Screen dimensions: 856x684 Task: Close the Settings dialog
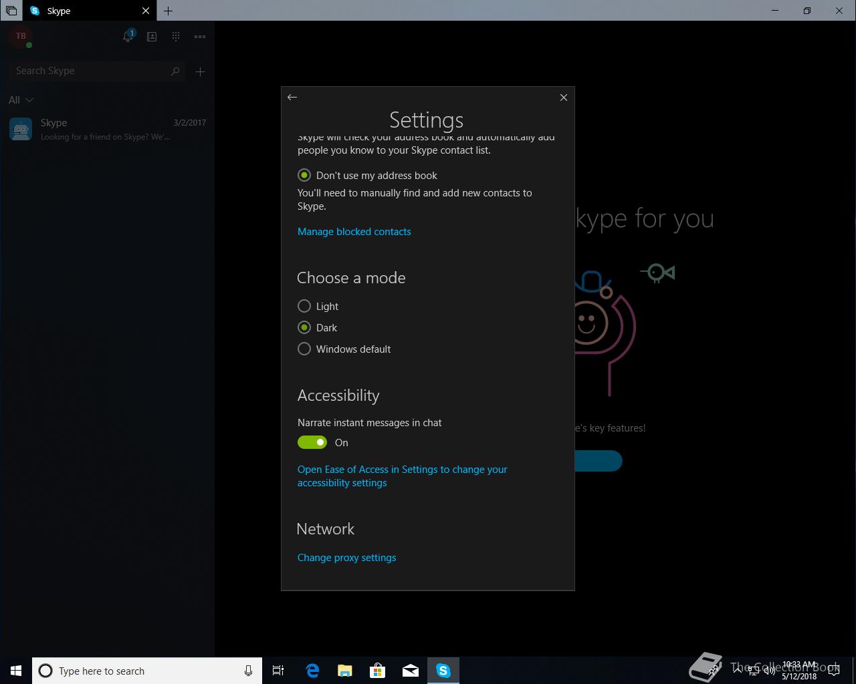(564, 98)
